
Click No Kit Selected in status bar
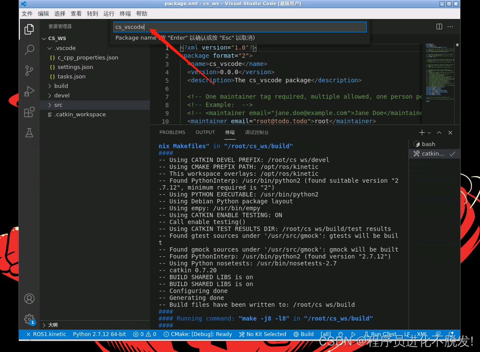263,334
